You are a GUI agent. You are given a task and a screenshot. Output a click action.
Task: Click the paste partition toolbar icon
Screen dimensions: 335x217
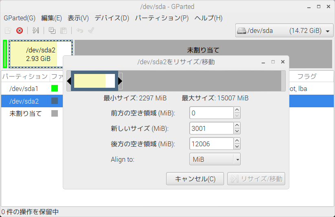pyautogui.click(x=64, y=30)
